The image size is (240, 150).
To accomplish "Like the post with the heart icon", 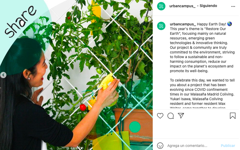I will click(160, 116).
